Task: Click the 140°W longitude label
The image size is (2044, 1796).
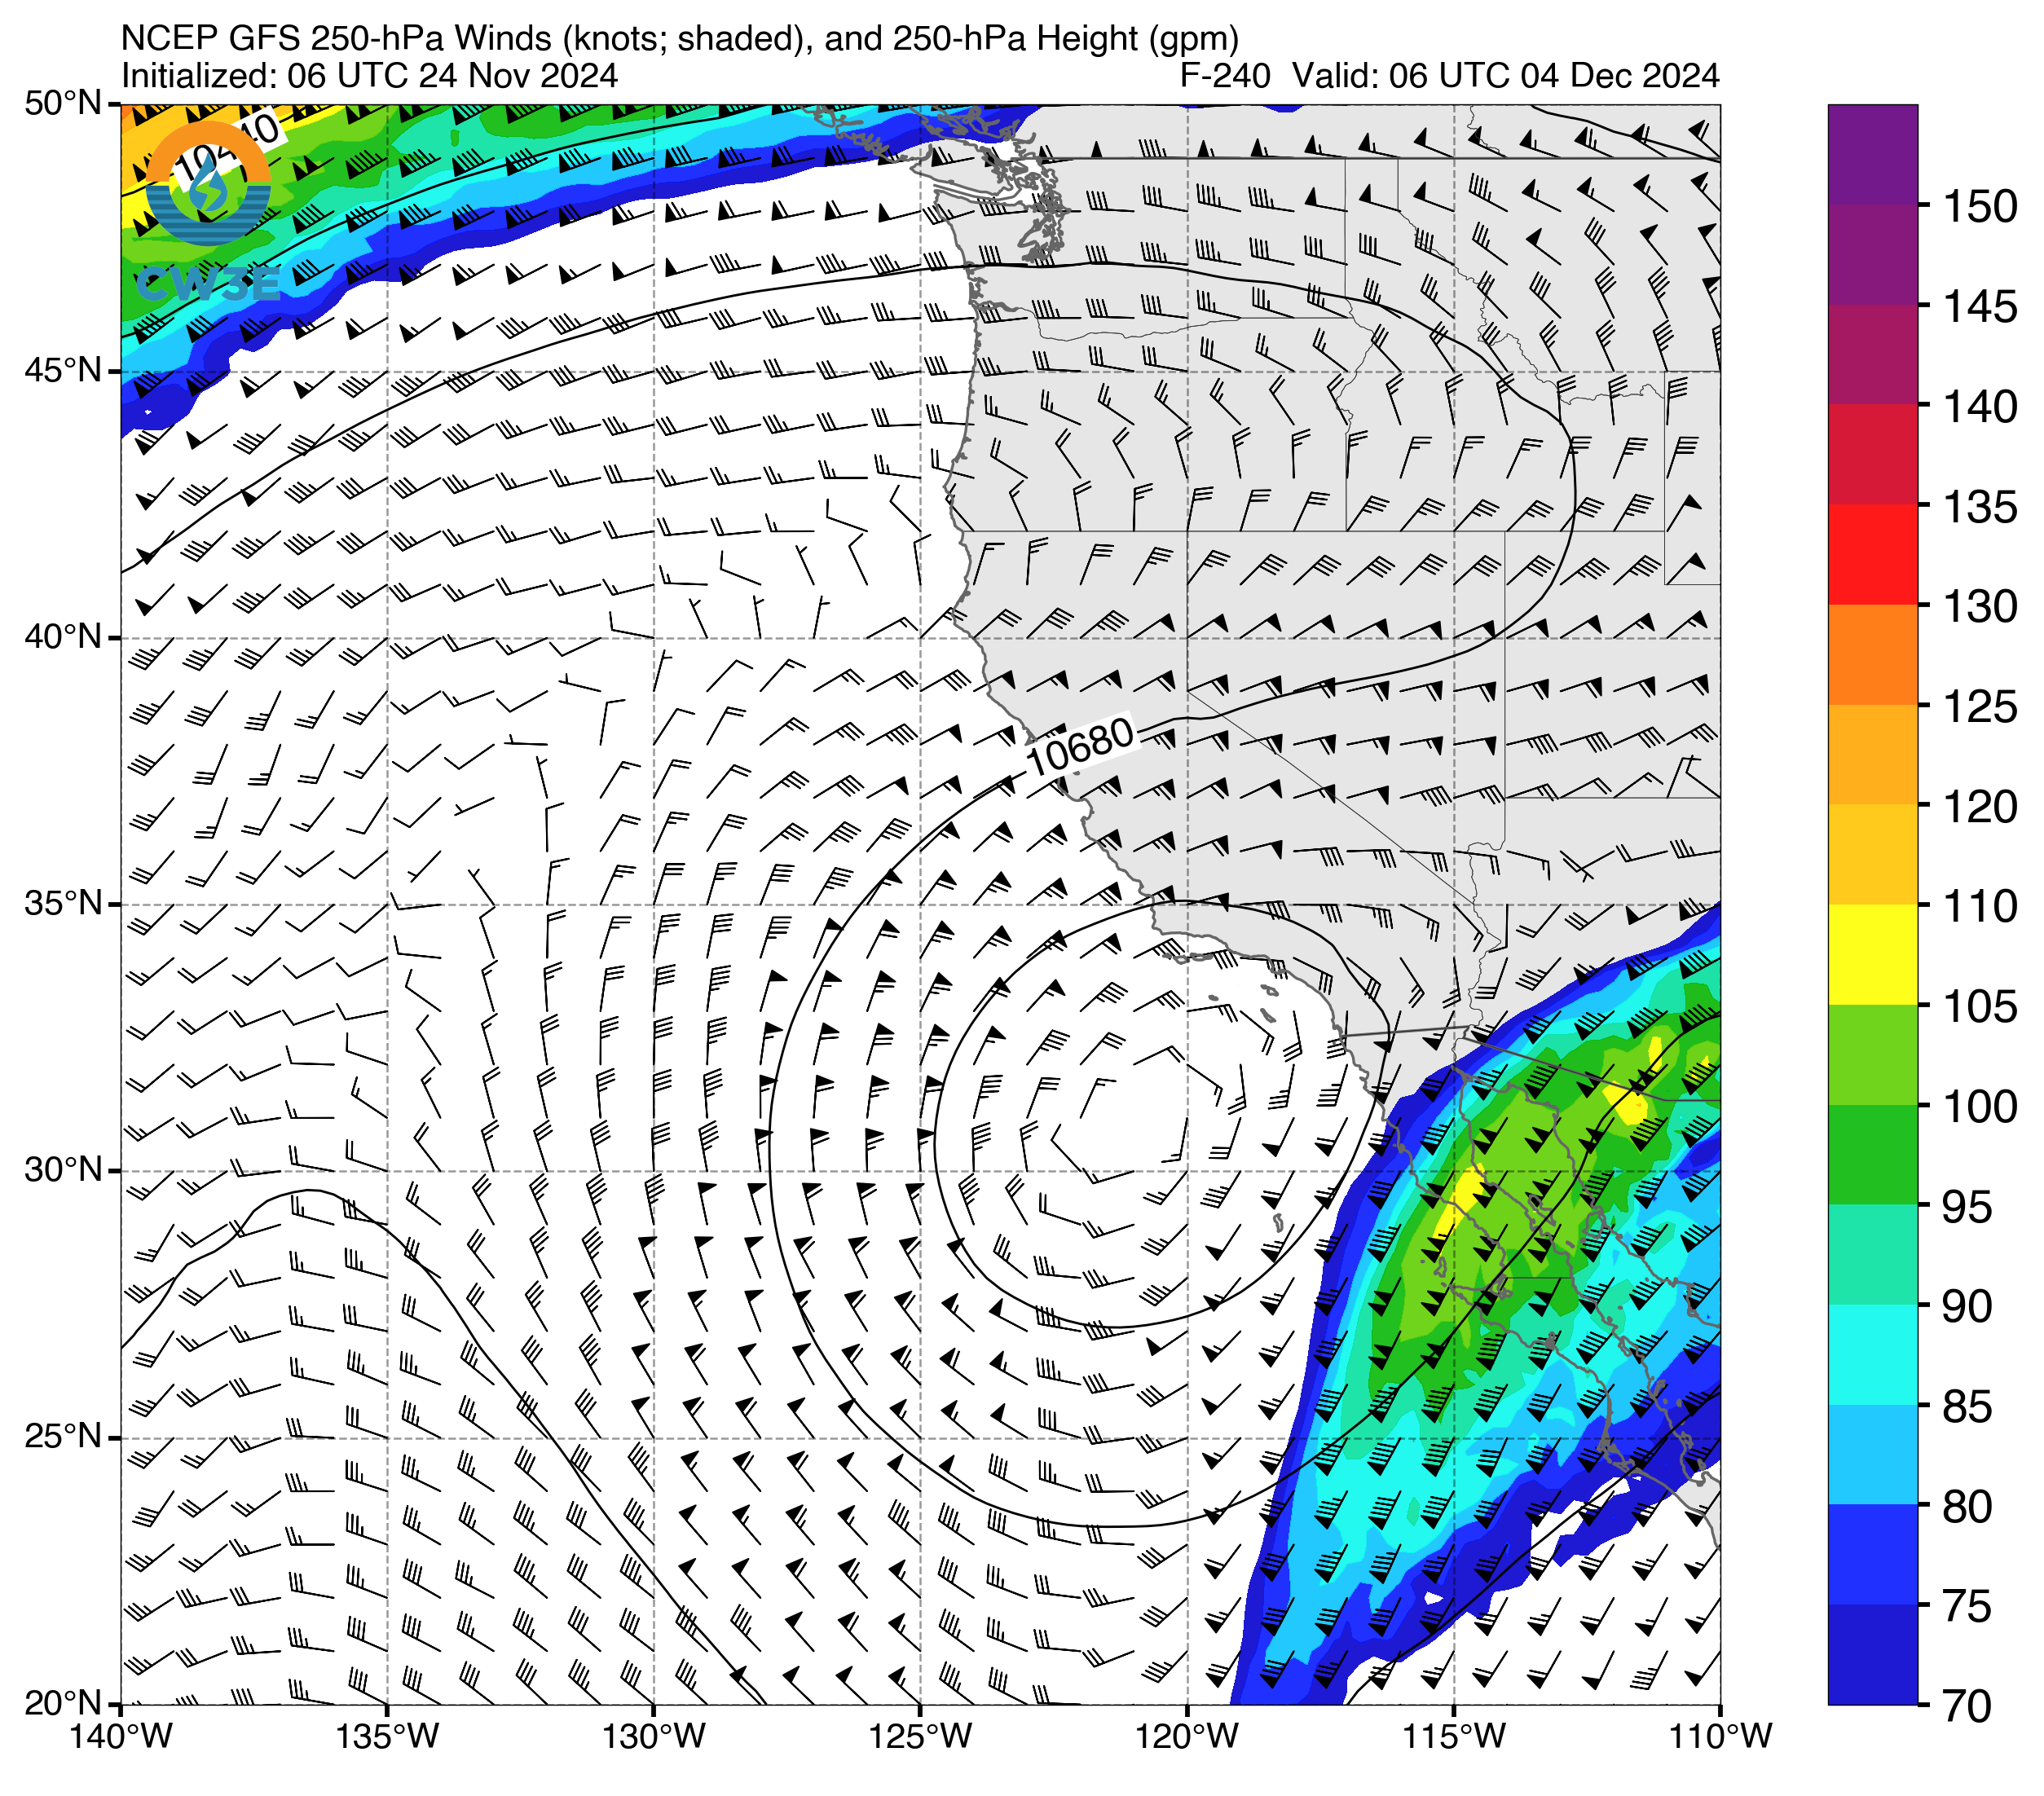Action: pos(121,1737)
